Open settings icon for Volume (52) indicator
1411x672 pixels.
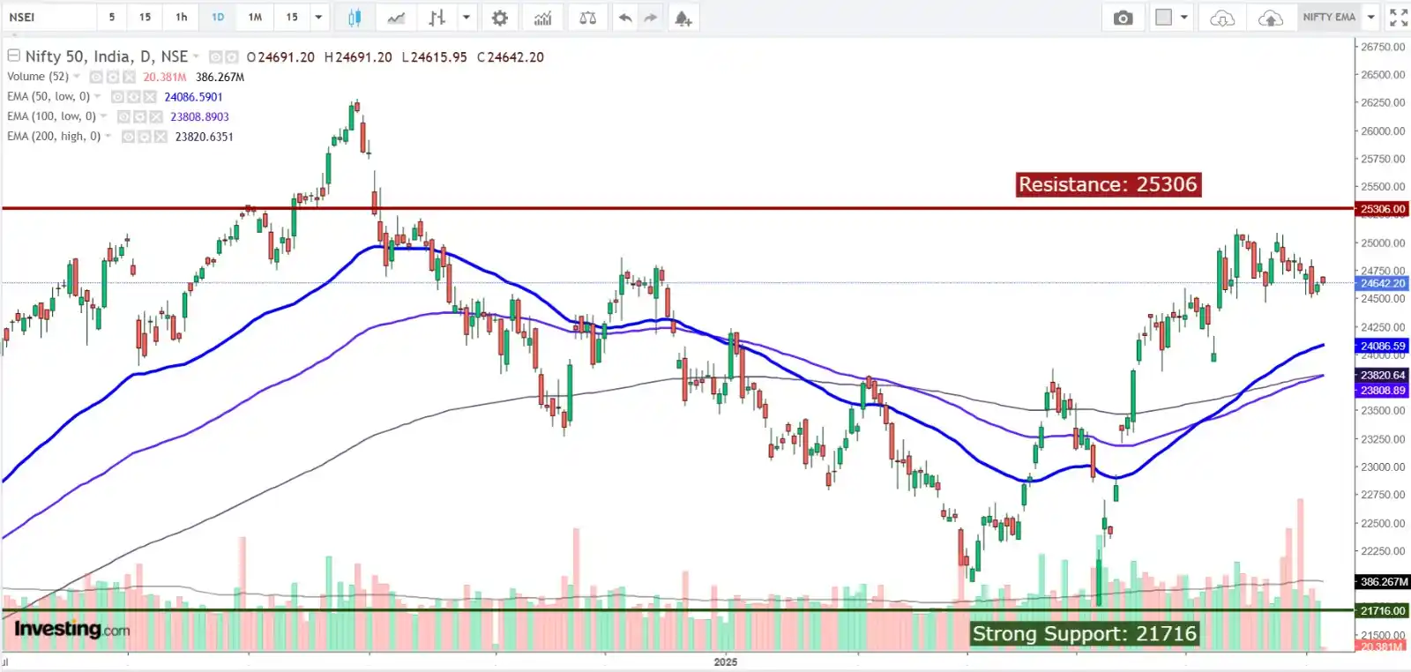pyautogui.click(x=113, y=78)
